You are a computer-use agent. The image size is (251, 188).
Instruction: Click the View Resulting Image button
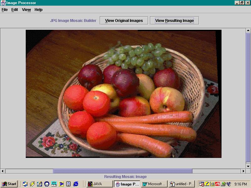174,20
